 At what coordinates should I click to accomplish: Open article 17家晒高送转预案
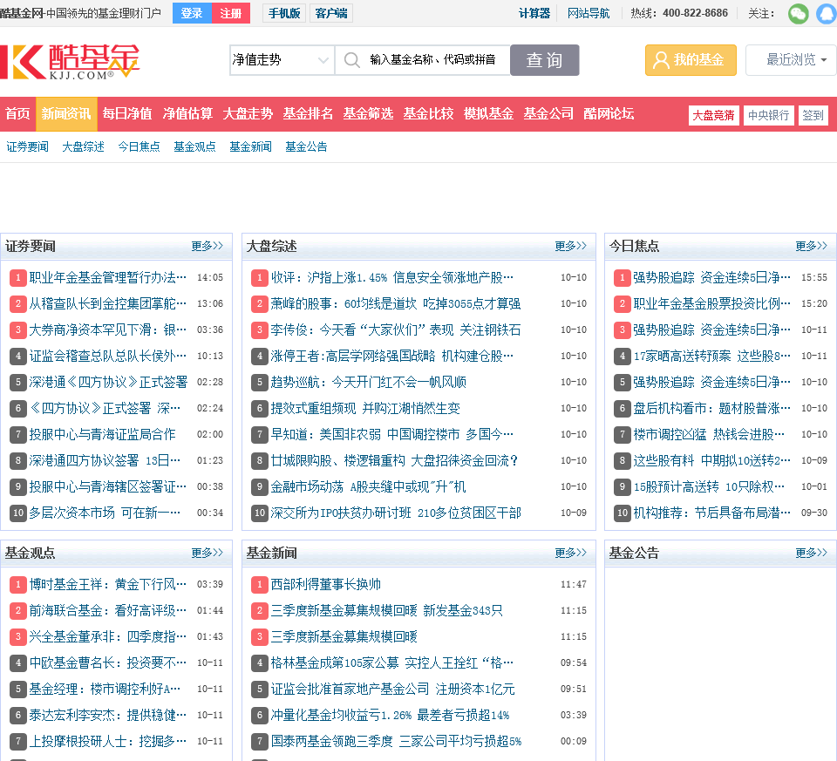pos(711,356)
